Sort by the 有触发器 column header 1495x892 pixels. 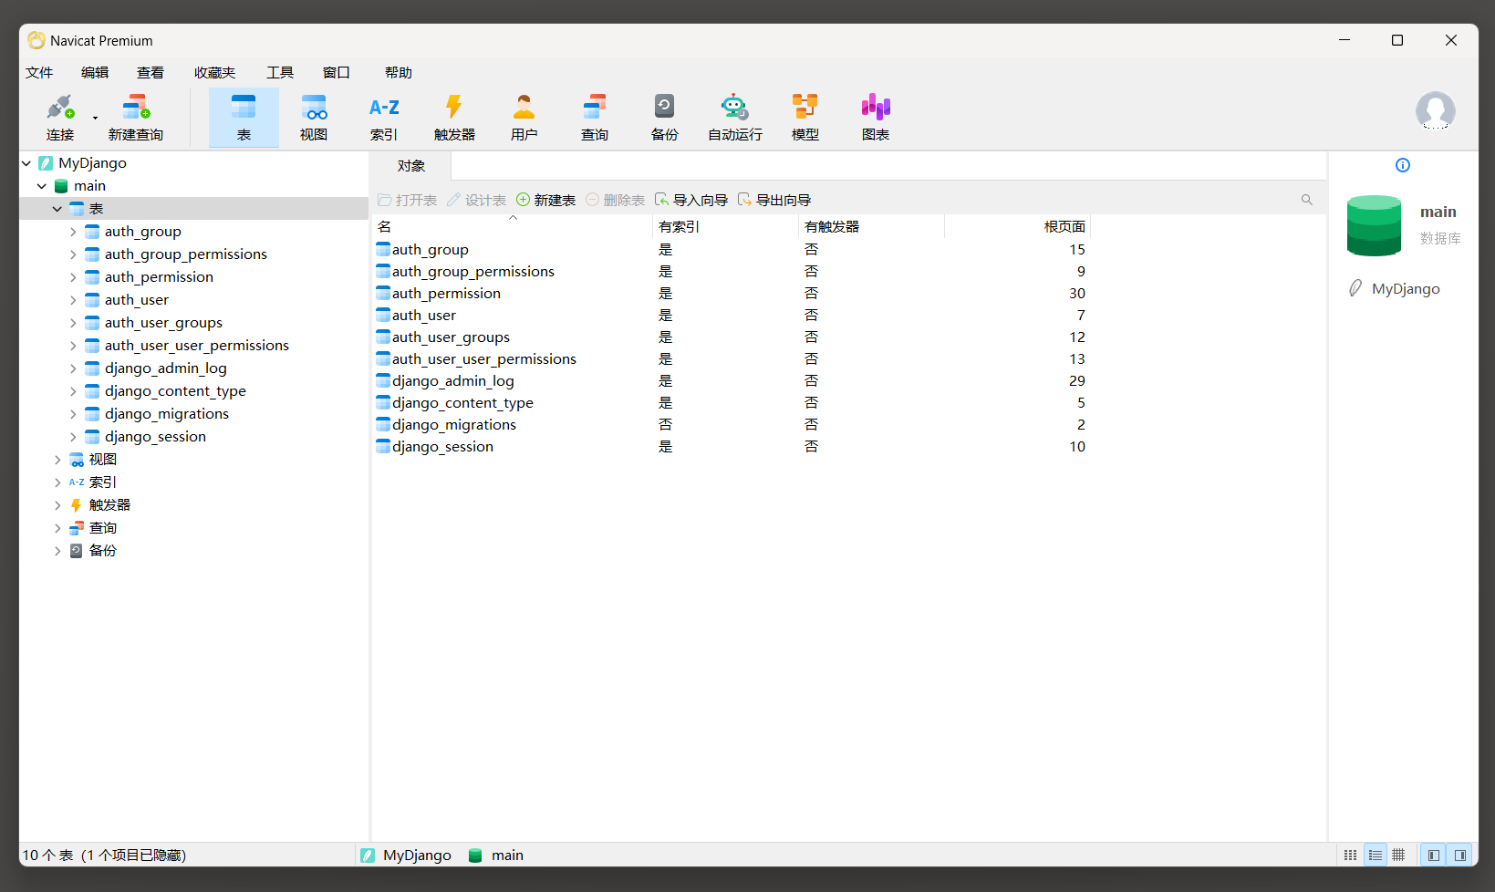[x=872, y=226]
